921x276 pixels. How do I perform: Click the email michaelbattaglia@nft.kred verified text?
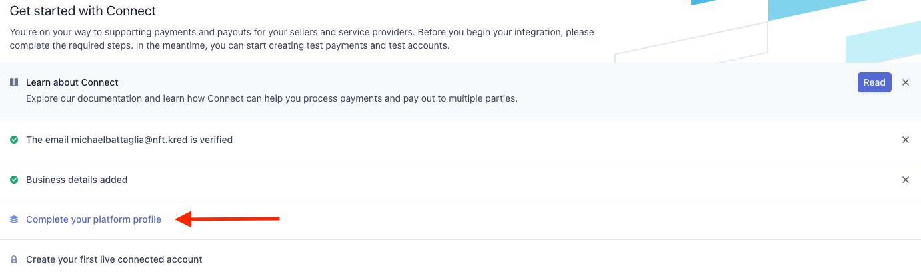[129, 140]
